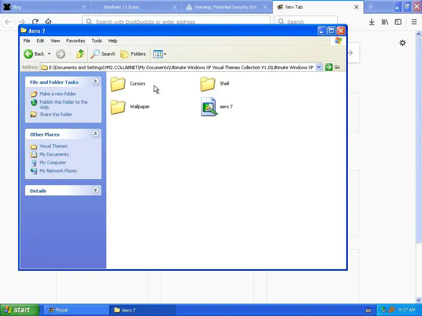Click the keyboard icon in taskbar
The width and height of the screenshot is (422, 316).
(x=368, y=310)
